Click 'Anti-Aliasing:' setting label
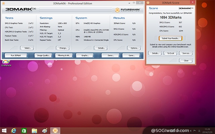Screen dimensions: 215x134 pos(45,27)
